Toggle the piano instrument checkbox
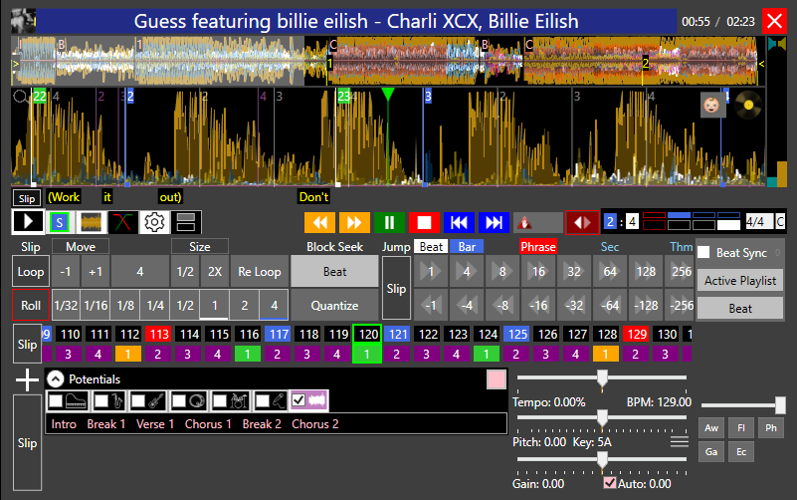Viewport: 797px width, 500px height. coord(56,400)
